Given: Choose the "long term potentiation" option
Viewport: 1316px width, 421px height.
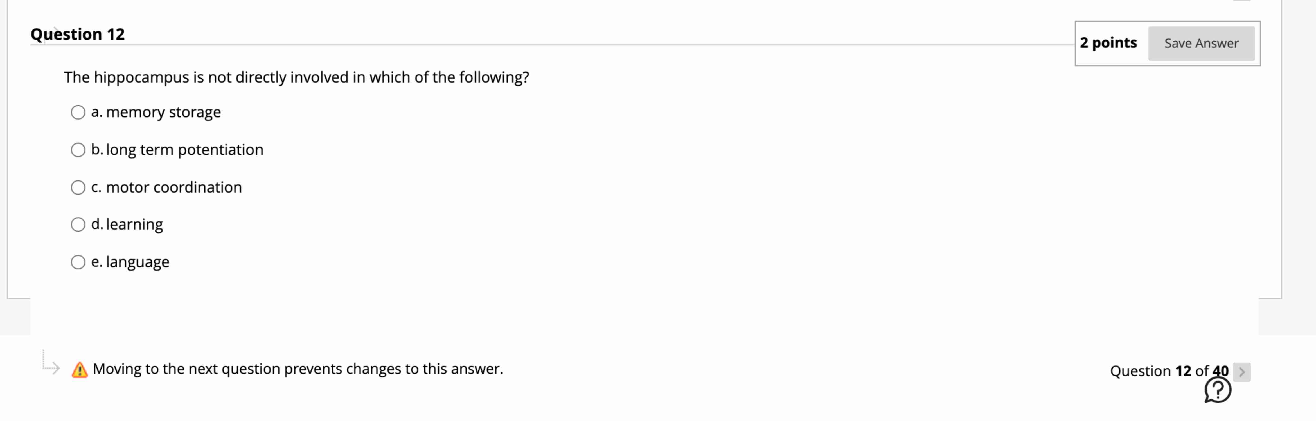Looking at the screenshot, I should click(78, 150).
